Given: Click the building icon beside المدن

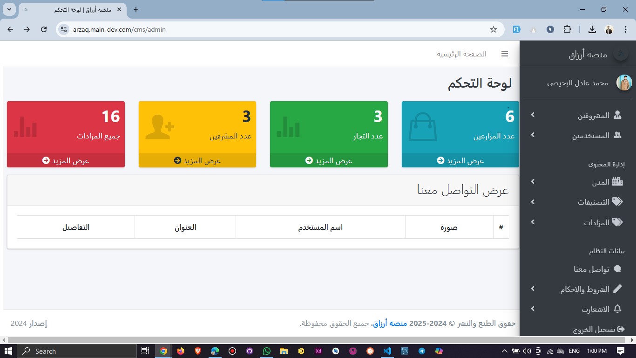Looking at the screenshot, I should [x=617, y=182].
